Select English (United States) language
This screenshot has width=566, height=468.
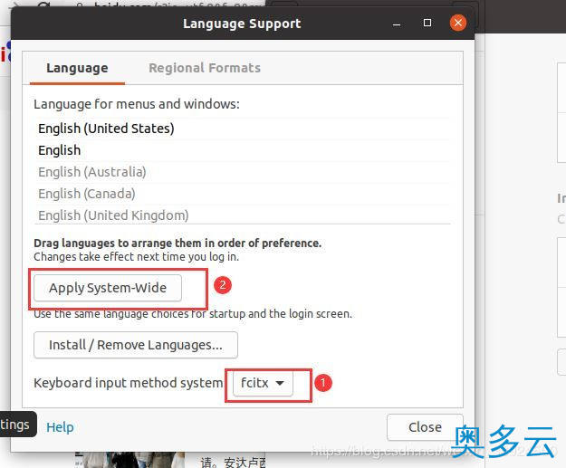[x=243, y=129]
